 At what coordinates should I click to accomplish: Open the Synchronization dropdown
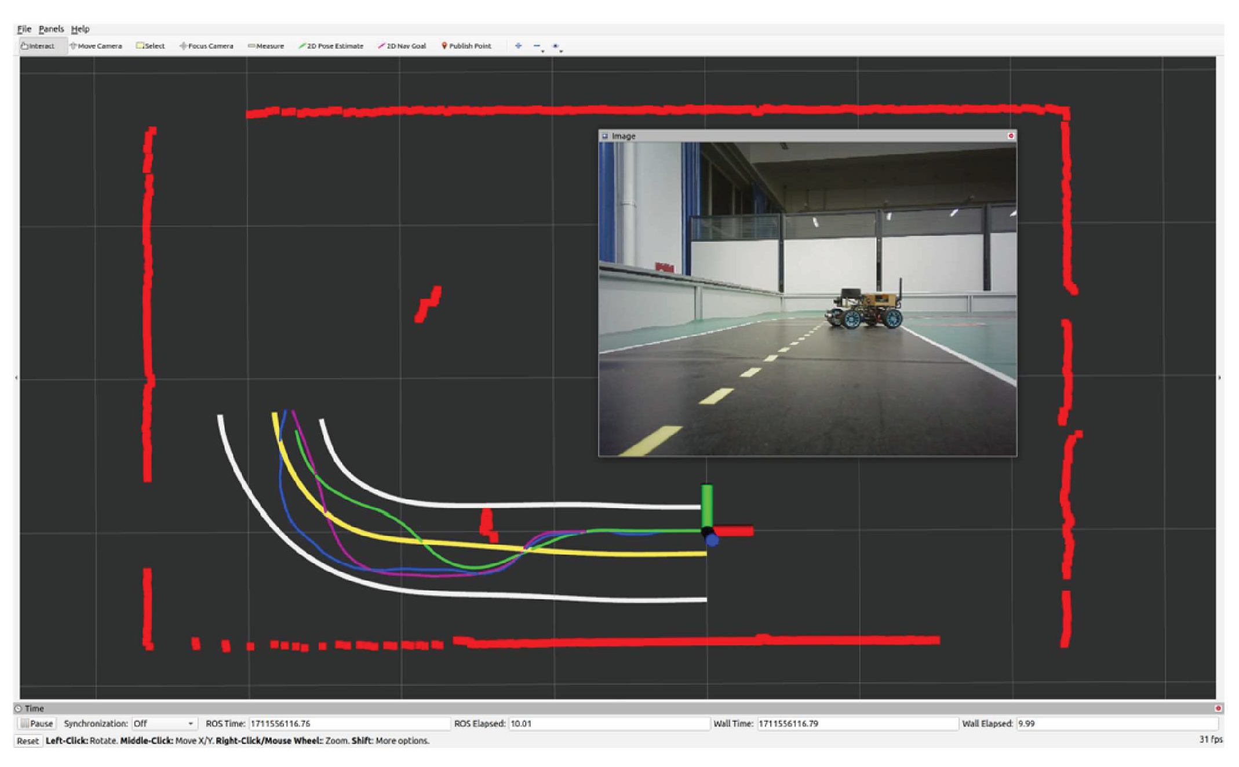point(164,724)
